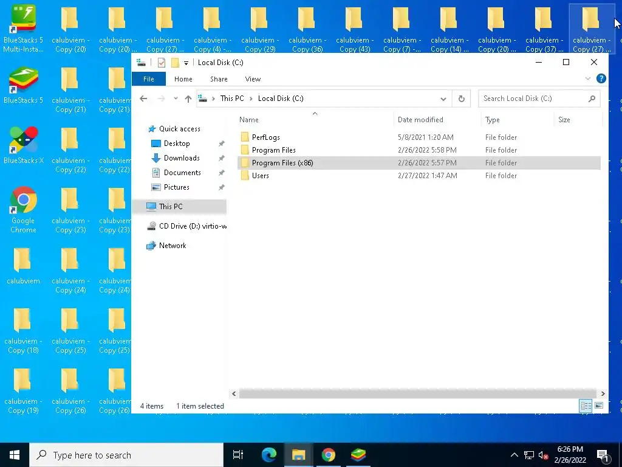The width and height of the screenshot is (622, 467).
Task: Click the taskbar Type here to search box
Action: (x=126, y=455)
